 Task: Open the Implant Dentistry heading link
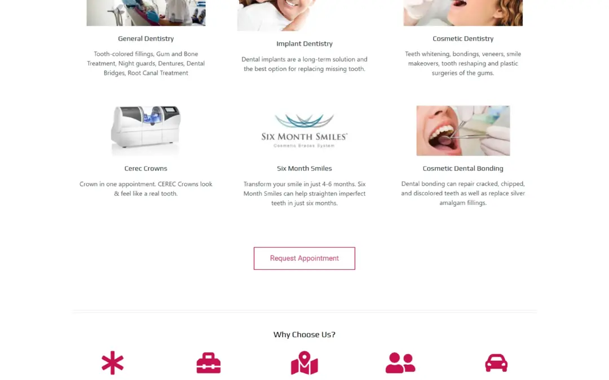pos(304,43)
